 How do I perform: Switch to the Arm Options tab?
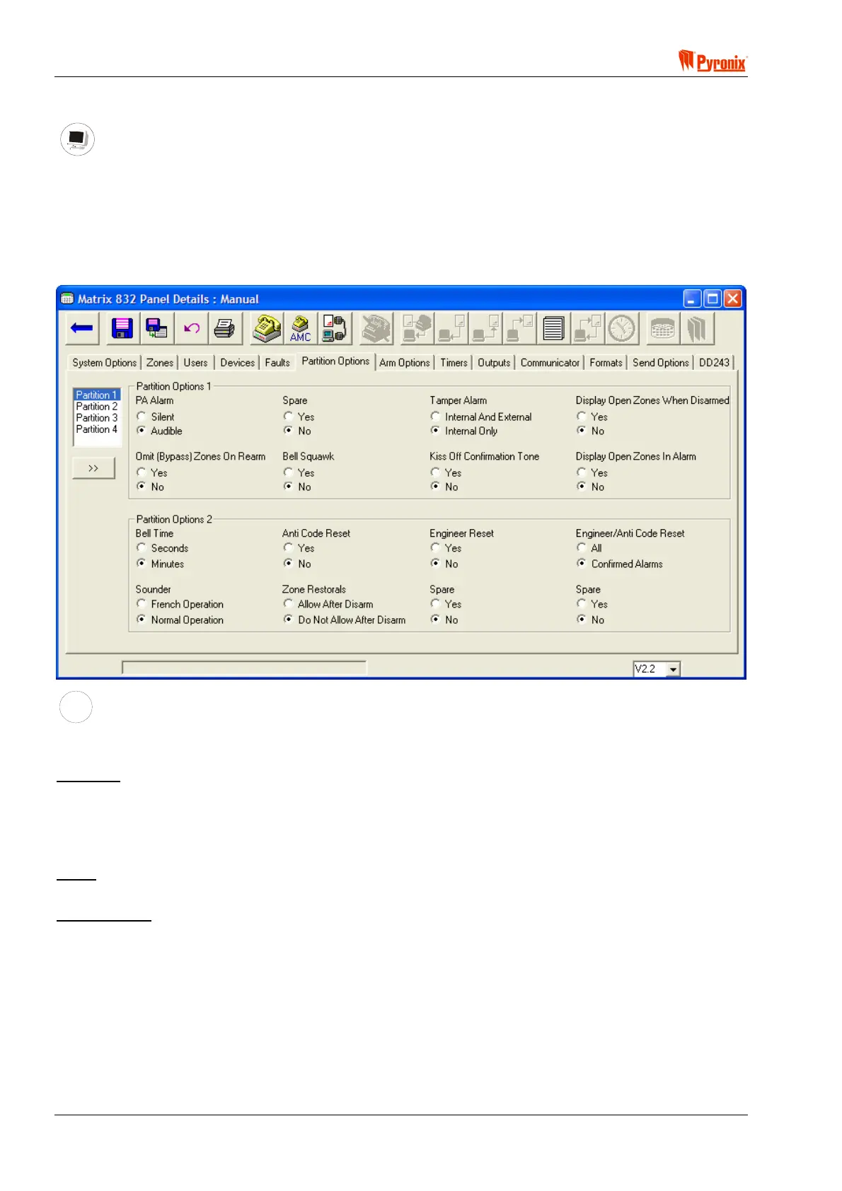[x=405, y=363]
